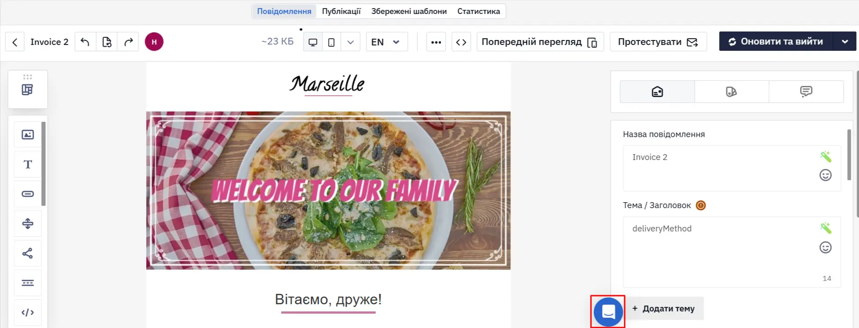Open the comments panel tab
859x328 pixels.
coord(806,92)
